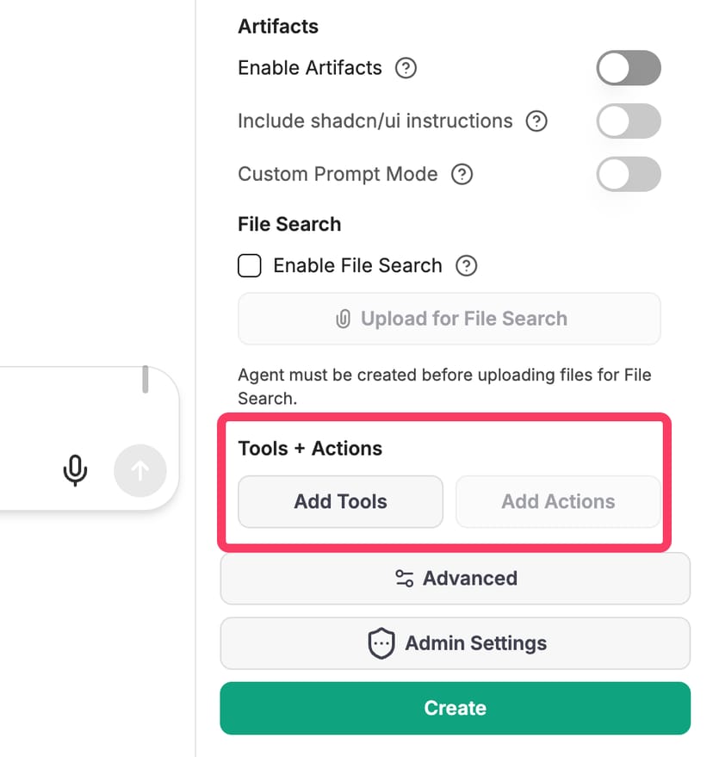Toggle the Enable Artifacts switch
This screenshot has height=757, width=713.
pos(629,68)
